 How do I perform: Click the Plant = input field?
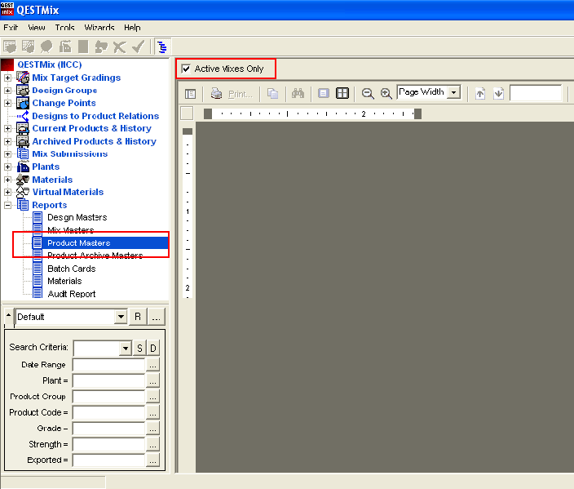[108, 381]
